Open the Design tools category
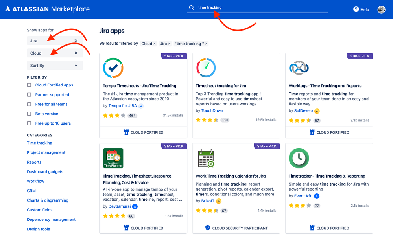Image resolution: width=393 pixels, height=237 pixels. (x=38, y=229)
